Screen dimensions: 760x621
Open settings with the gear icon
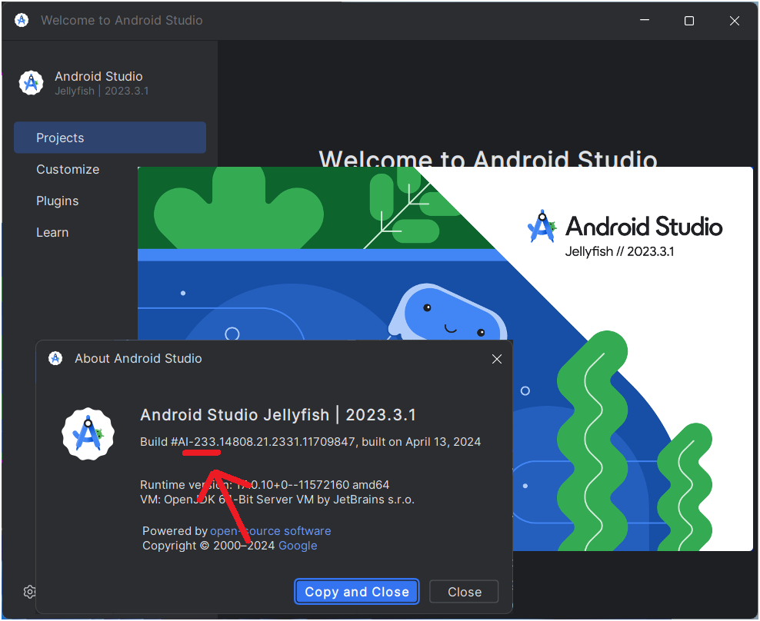[29, 592]
